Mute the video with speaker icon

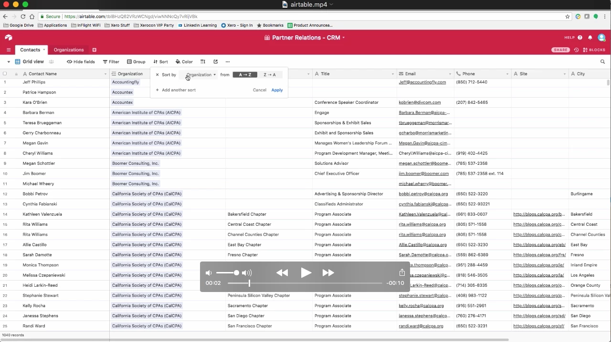point(209,273)
